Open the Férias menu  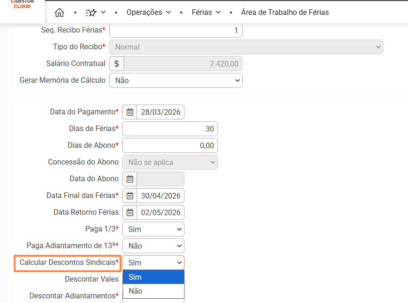[x=206, y=13]
